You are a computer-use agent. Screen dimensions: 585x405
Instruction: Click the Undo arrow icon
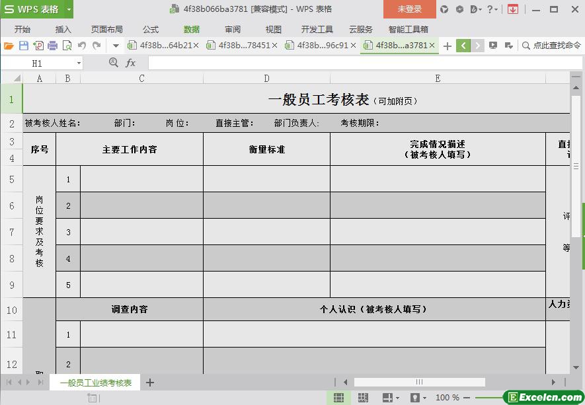[82, 46]
